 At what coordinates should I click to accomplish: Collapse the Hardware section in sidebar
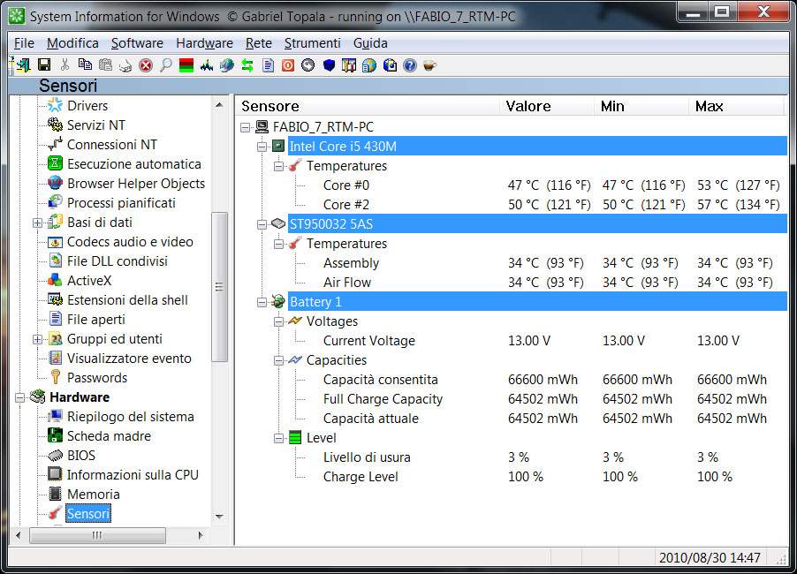tap(19, 397)
